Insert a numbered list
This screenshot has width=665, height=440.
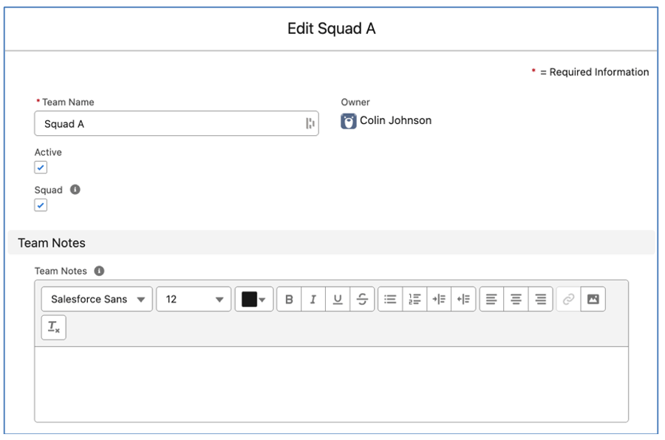(414, 299)
